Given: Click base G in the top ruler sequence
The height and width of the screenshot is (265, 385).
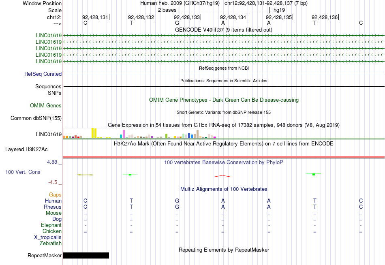Looking at the screenshot, I should pos(177,23).
